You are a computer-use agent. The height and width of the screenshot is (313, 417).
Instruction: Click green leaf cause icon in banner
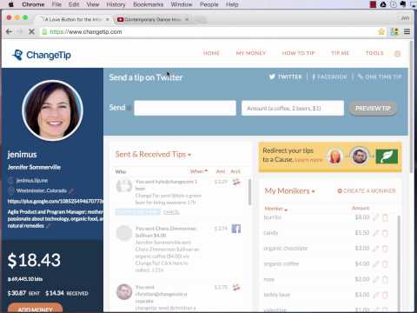point(387,156)
